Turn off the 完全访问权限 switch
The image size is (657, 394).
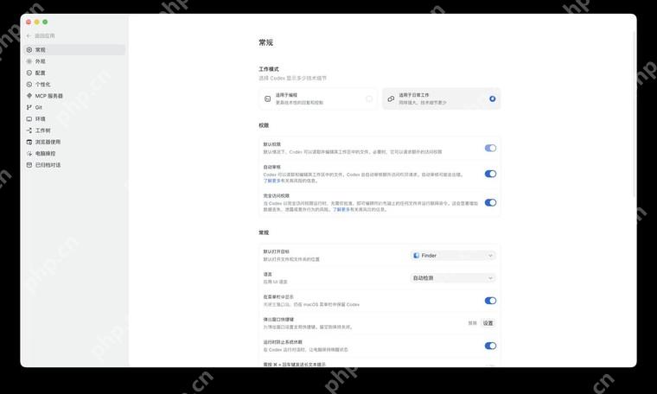(490, 203)
